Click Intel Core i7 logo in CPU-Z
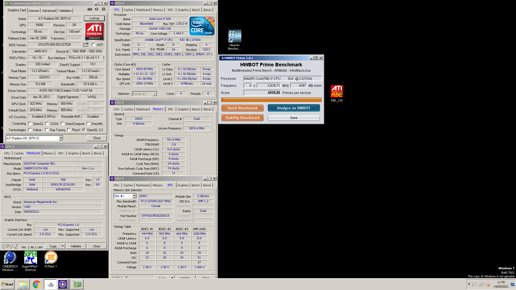This screenshot has height=290, width=516. pyautogui.click(x=202, y=26)
